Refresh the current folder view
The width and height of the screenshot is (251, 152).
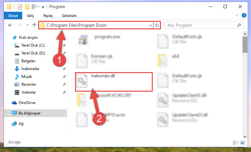coord(157,25)
